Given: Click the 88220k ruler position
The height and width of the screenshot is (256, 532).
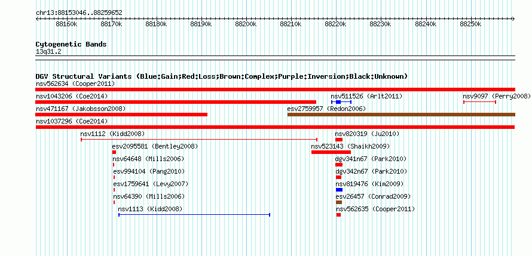Looking at the screenshot, I should (x=335, y=24).
